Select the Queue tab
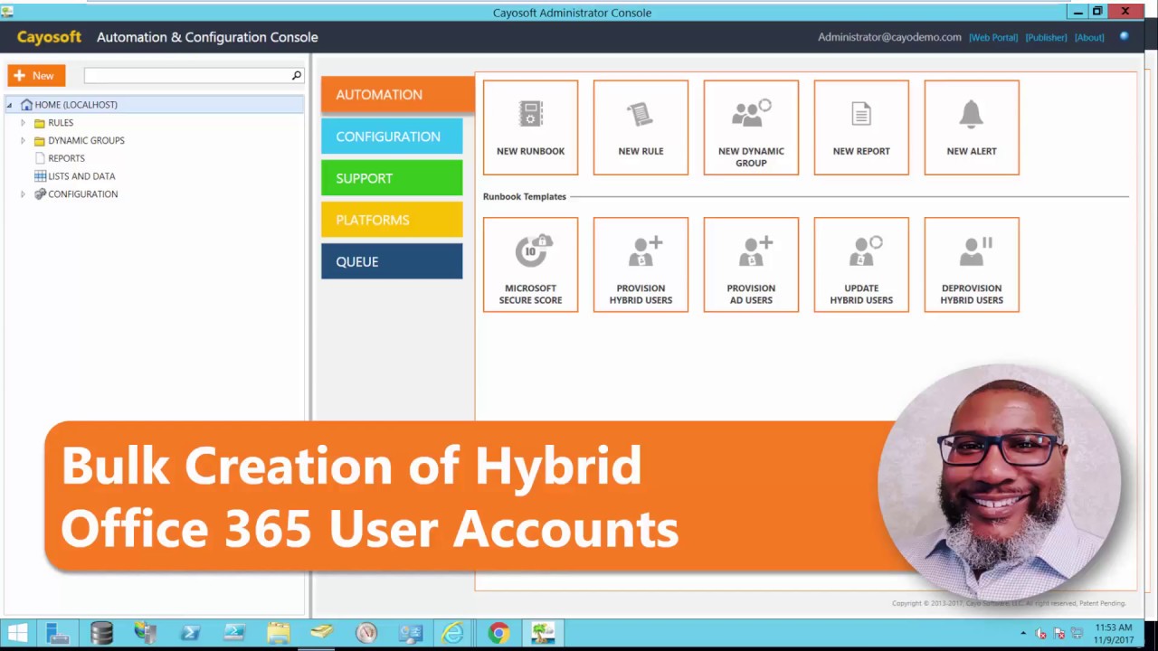The width and height of the screenshot is (1158, 651). 392,261
